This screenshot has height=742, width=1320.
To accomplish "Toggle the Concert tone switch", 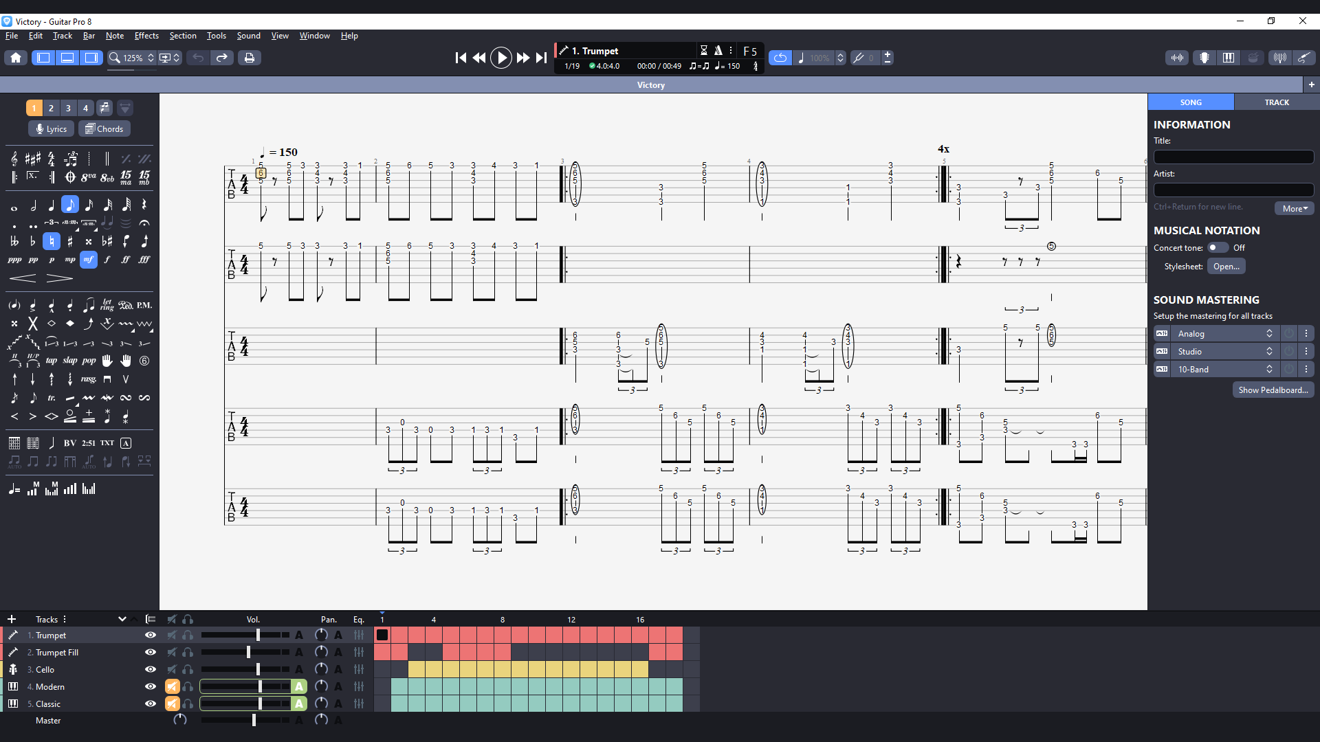I will pyautogui.click(x=1218, y=247).
